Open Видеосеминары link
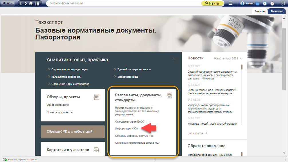 (128, 77)
